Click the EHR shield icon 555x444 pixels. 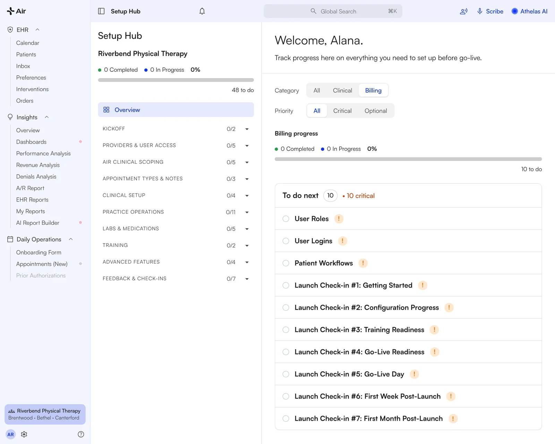click(x=10, y=30)
